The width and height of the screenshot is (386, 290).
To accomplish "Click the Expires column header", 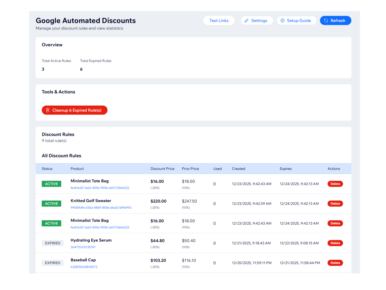I will click(x=286, y=169).
